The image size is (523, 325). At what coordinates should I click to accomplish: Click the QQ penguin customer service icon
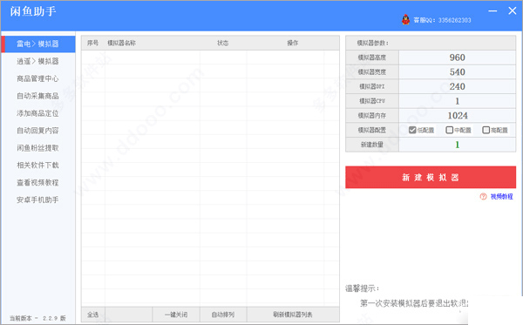(405, 20)
